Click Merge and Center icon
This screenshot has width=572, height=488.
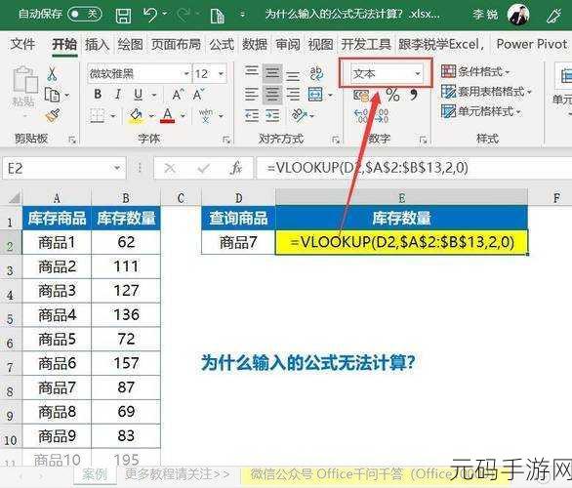coord(315,95)
